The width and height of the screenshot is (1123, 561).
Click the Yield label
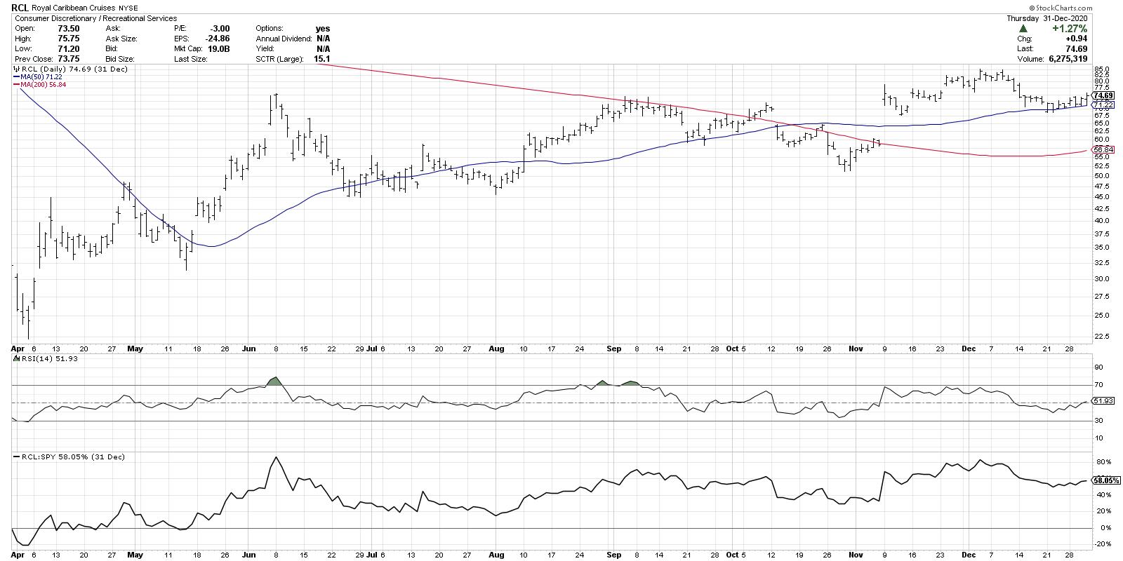tap(265, 49)
